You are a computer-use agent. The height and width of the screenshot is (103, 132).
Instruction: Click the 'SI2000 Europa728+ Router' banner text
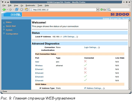[x=116, y=18]
